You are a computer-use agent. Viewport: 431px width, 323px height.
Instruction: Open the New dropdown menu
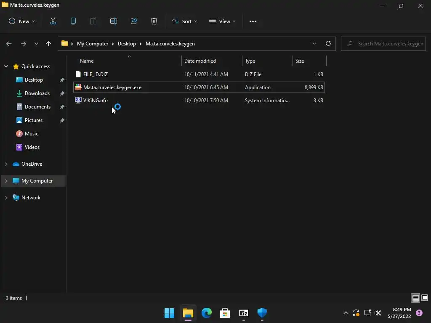[22, 21]
